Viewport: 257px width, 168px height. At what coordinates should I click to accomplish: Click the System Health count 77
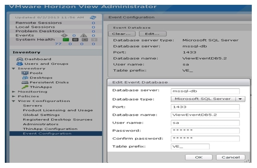58,44
